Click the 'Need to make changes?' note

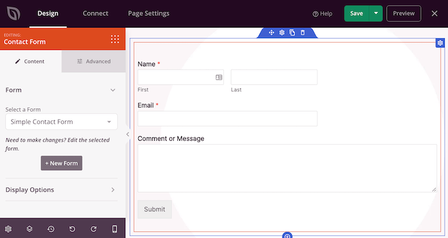click(x=57, y=144)
